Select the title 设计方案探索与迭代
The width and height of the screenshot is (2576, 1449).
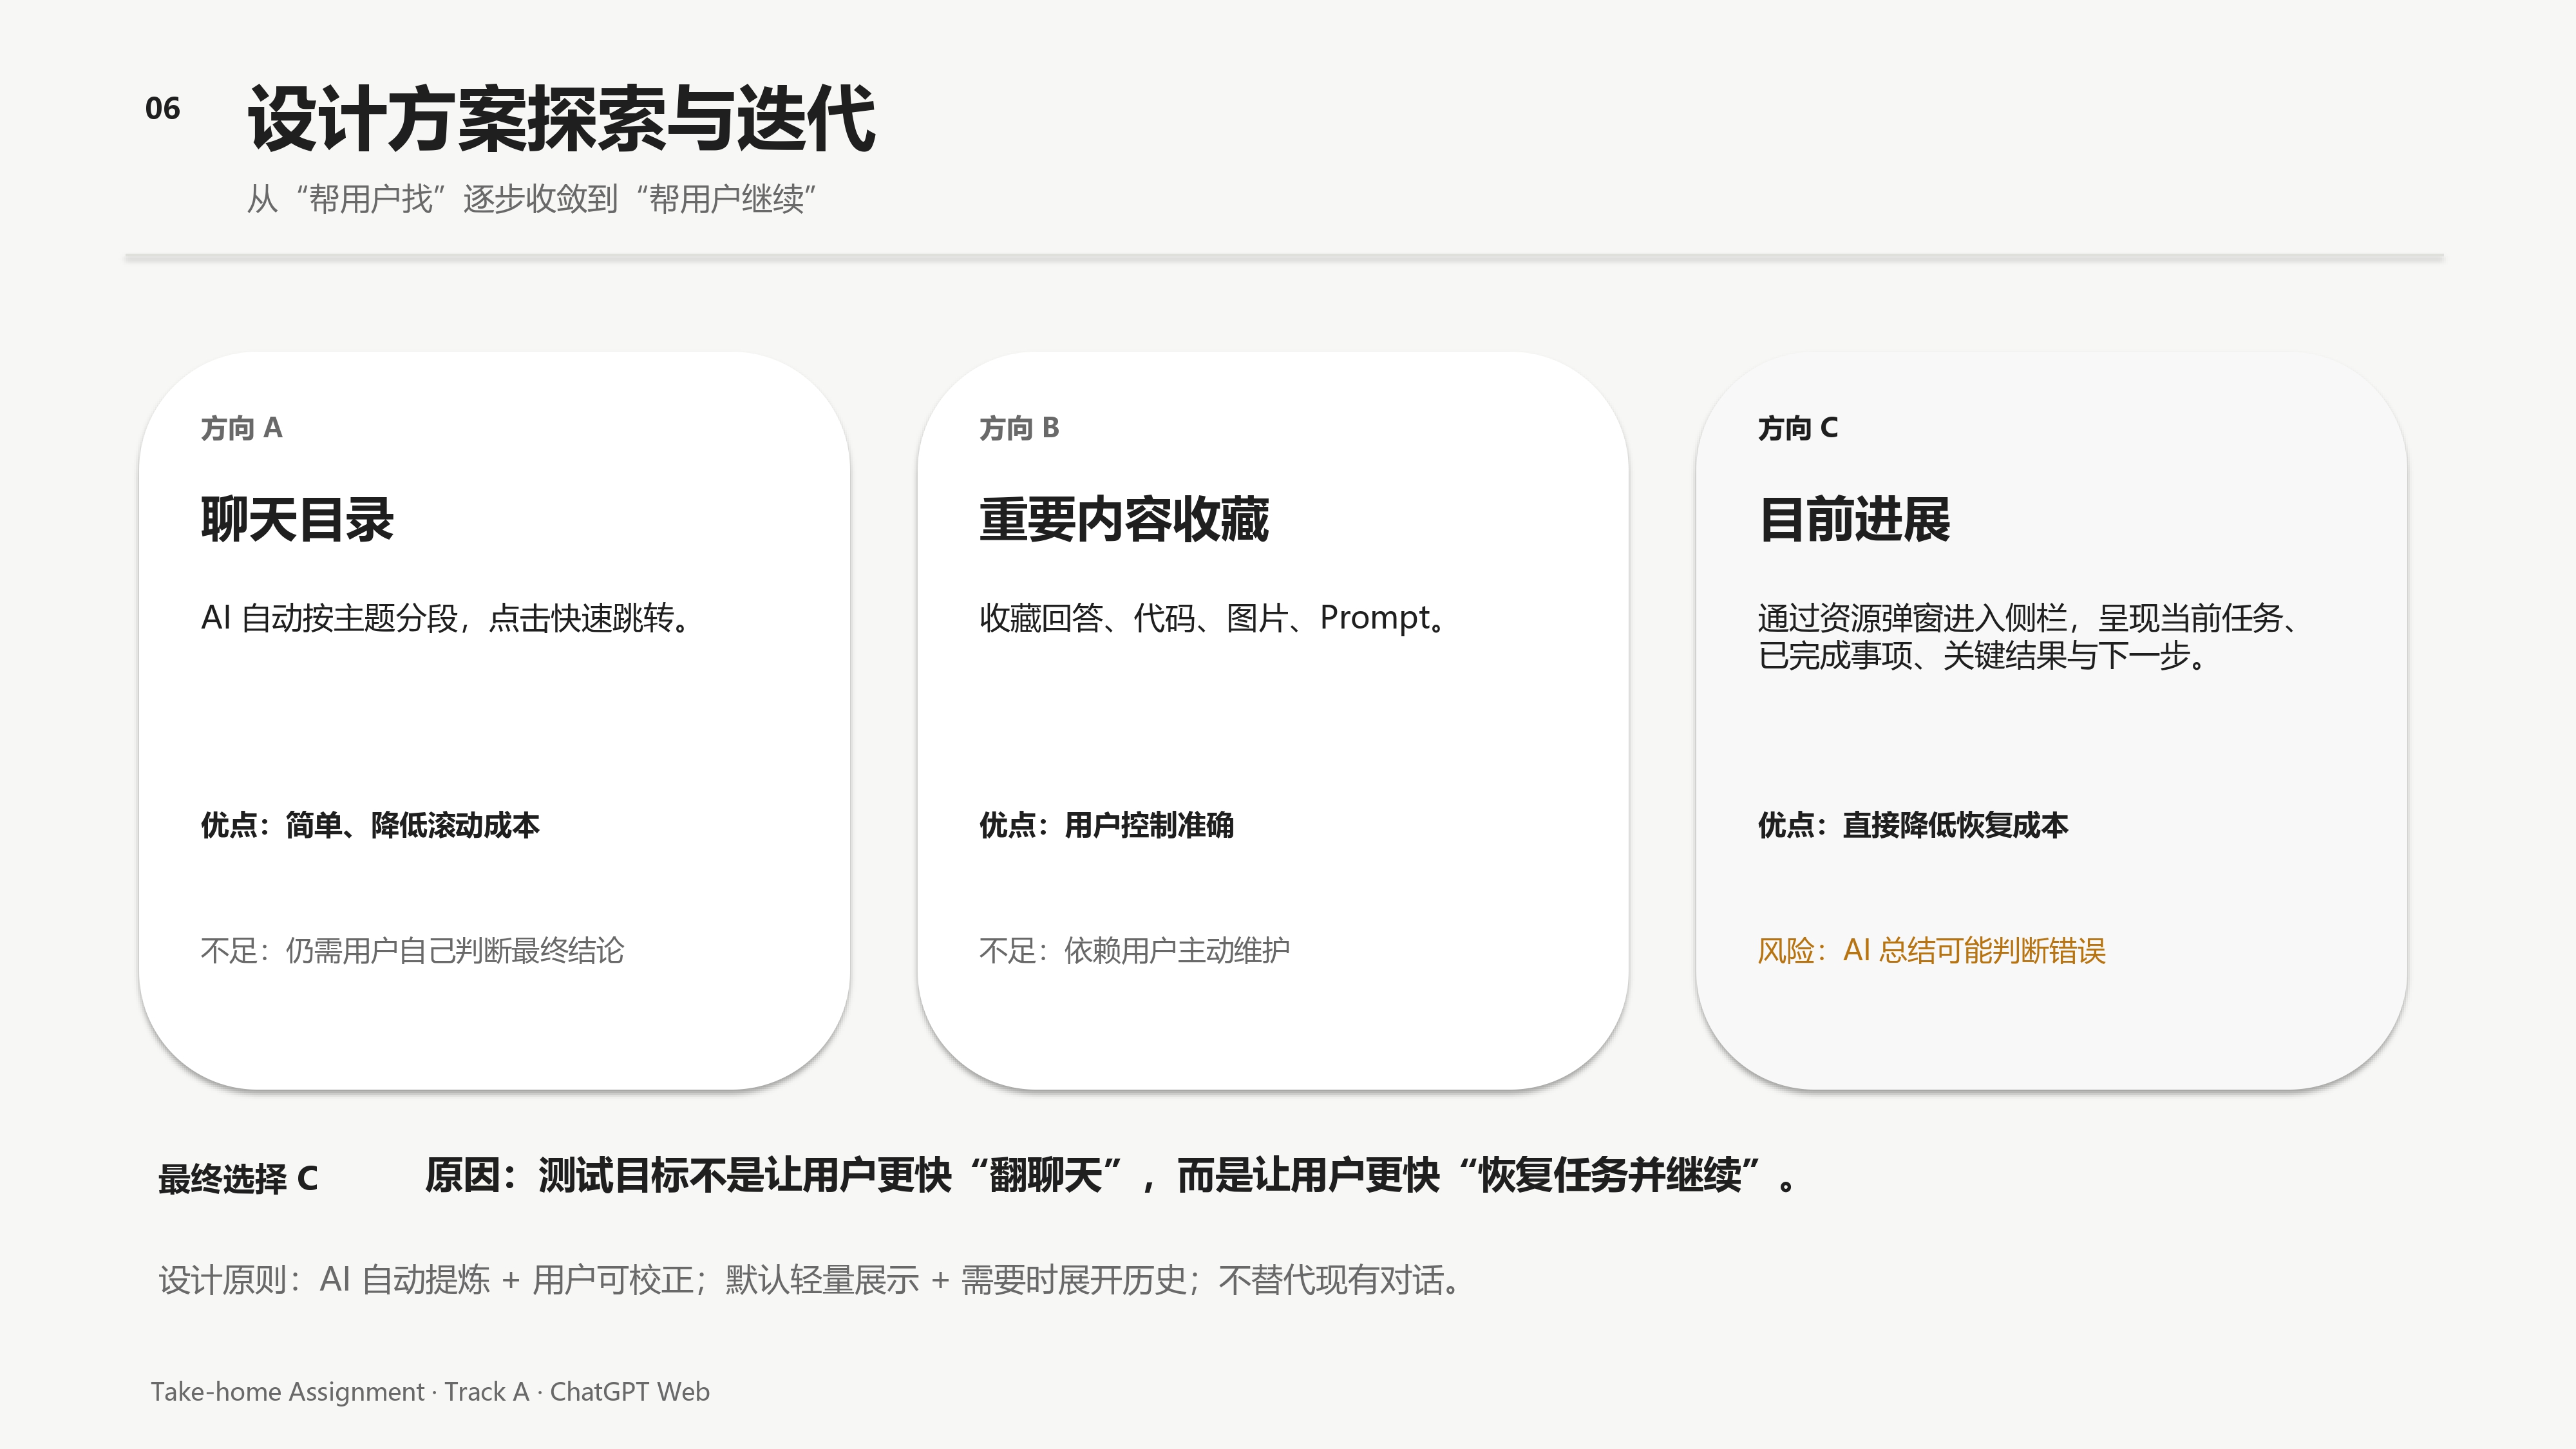tap(561, 120)
